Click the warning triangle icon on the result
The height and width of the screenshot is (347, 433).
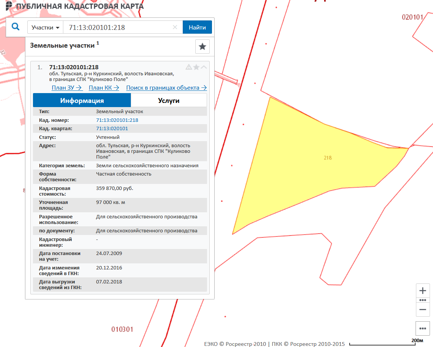188,67
